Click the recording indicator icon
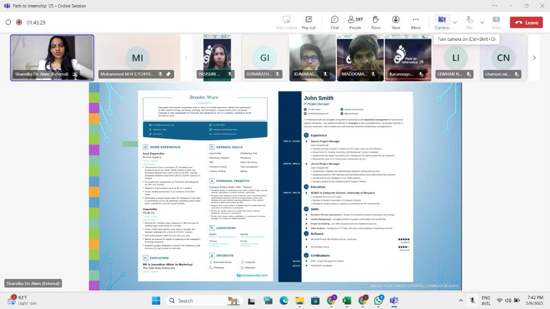The width and height of the screenshot is (550, 309). (19, 22)
